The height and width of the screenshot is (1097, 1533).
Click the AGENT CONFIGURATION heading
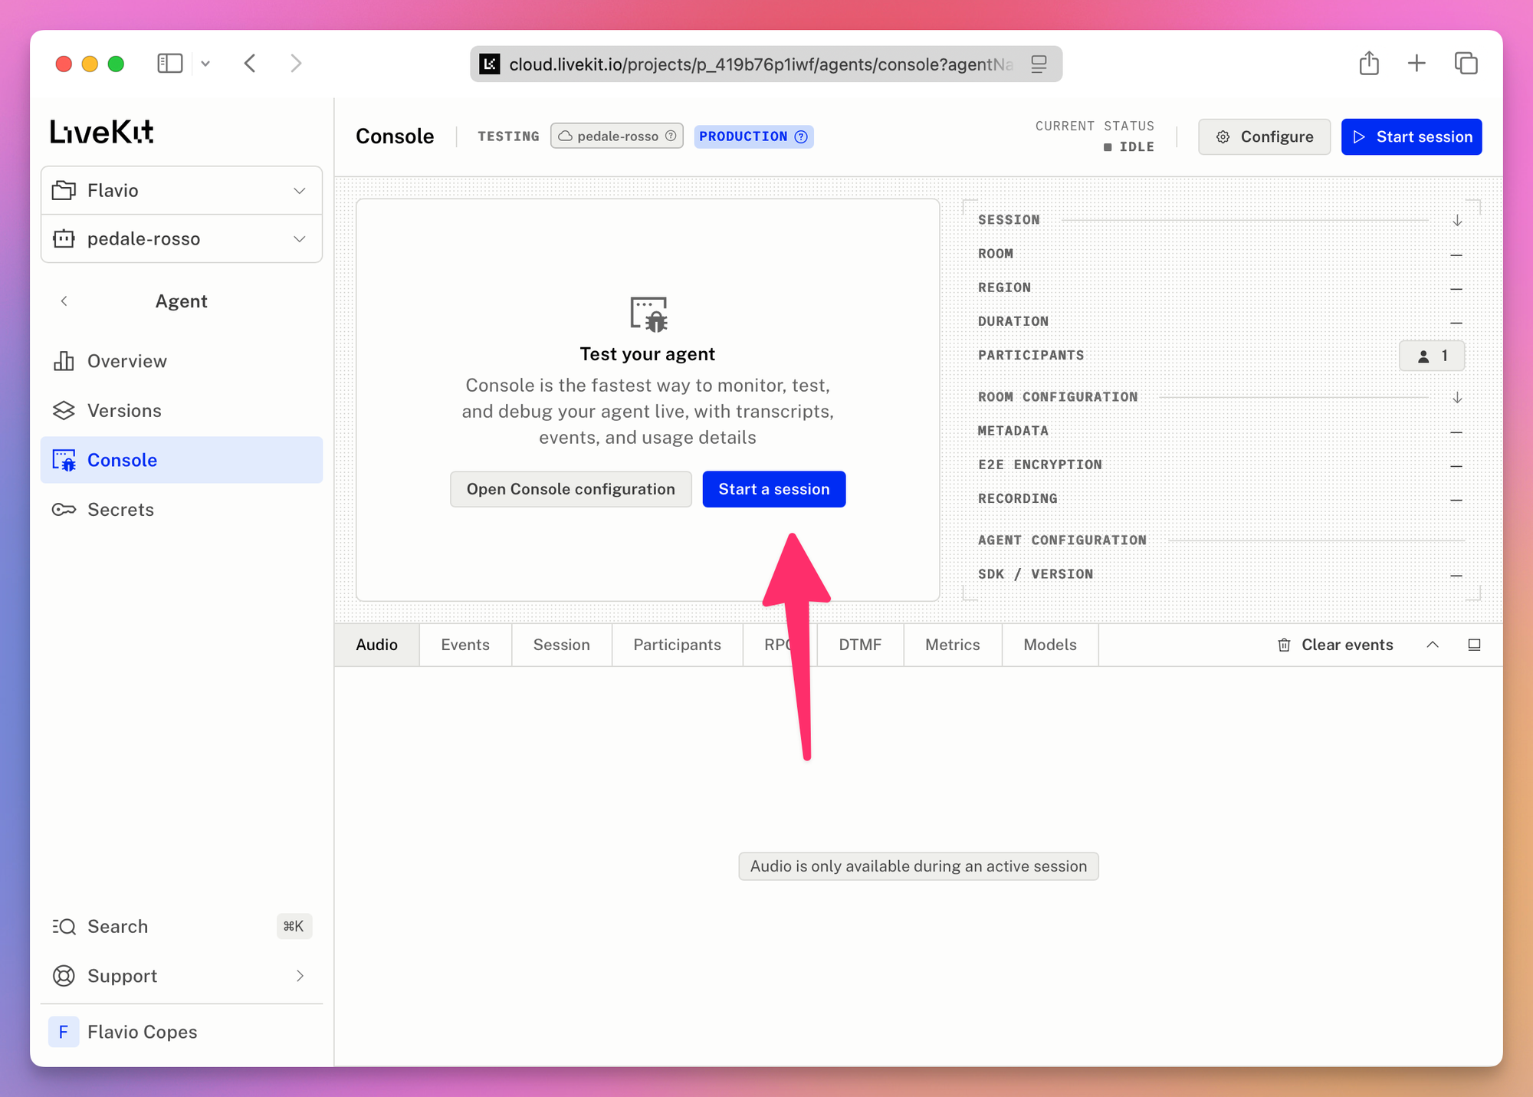(x=1062, y=540)
